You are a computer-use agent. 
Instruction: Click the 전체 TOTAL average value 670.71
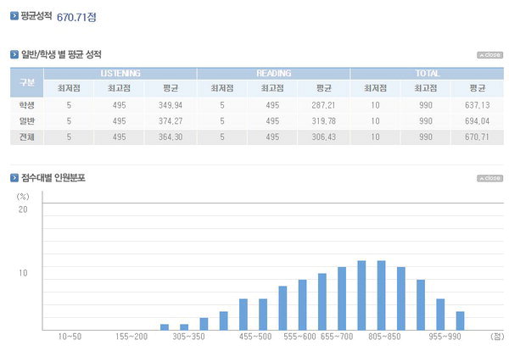pos(477,136)
